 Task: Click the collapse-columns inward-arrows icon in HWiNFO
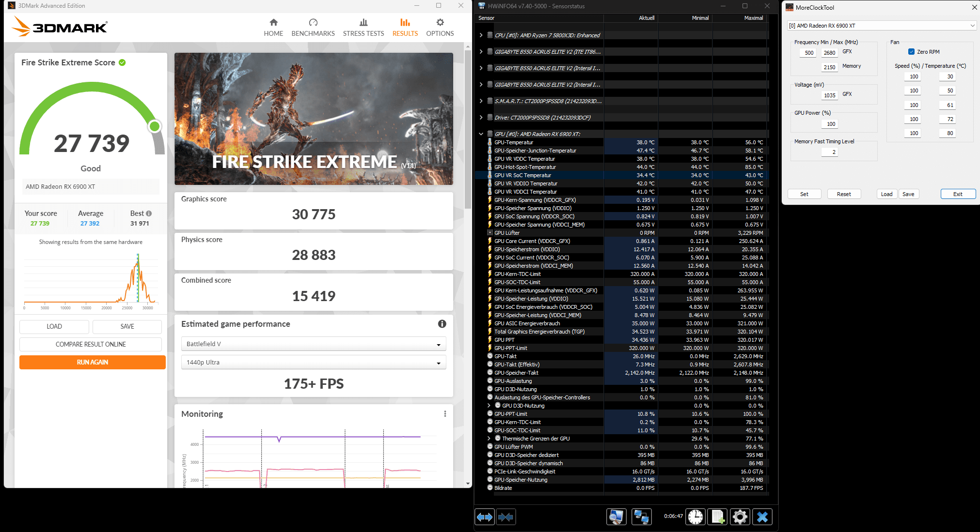click(x=506, y=517)
